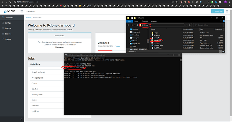The width and height of the screenshot is (232, 122).
Task: Click File Explorer forward arrow
Action: [x=132, y=25]
